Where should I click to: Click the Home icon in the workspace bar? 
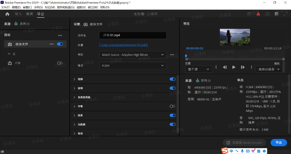coord(7,14)
